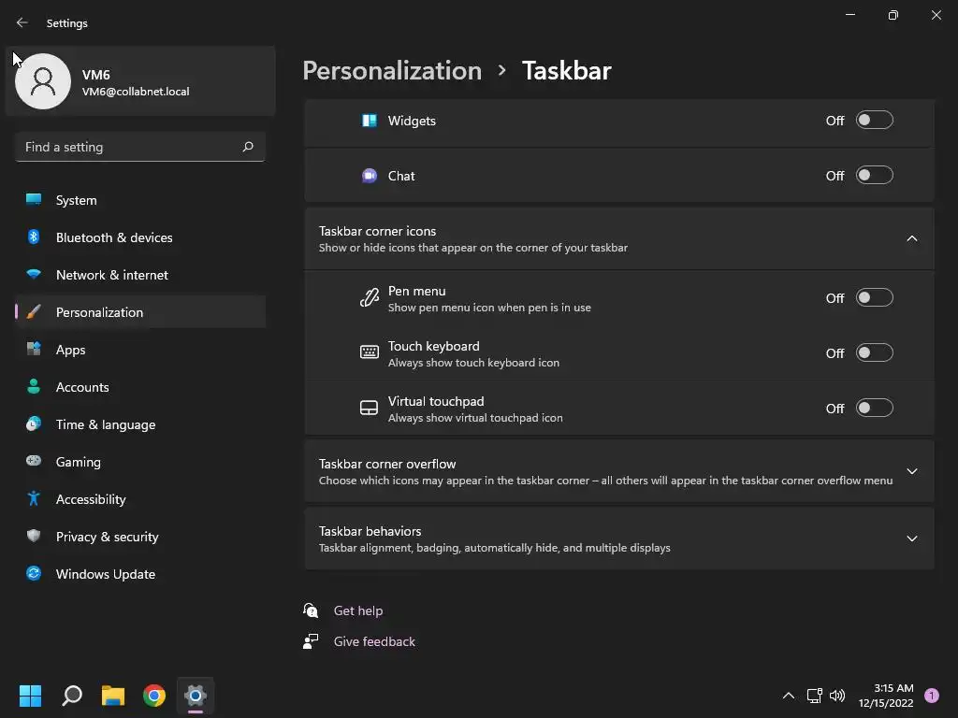Enable the Chat taskbar toggle
The height and width of the screenshot is (718, 958).
(875, 176)
